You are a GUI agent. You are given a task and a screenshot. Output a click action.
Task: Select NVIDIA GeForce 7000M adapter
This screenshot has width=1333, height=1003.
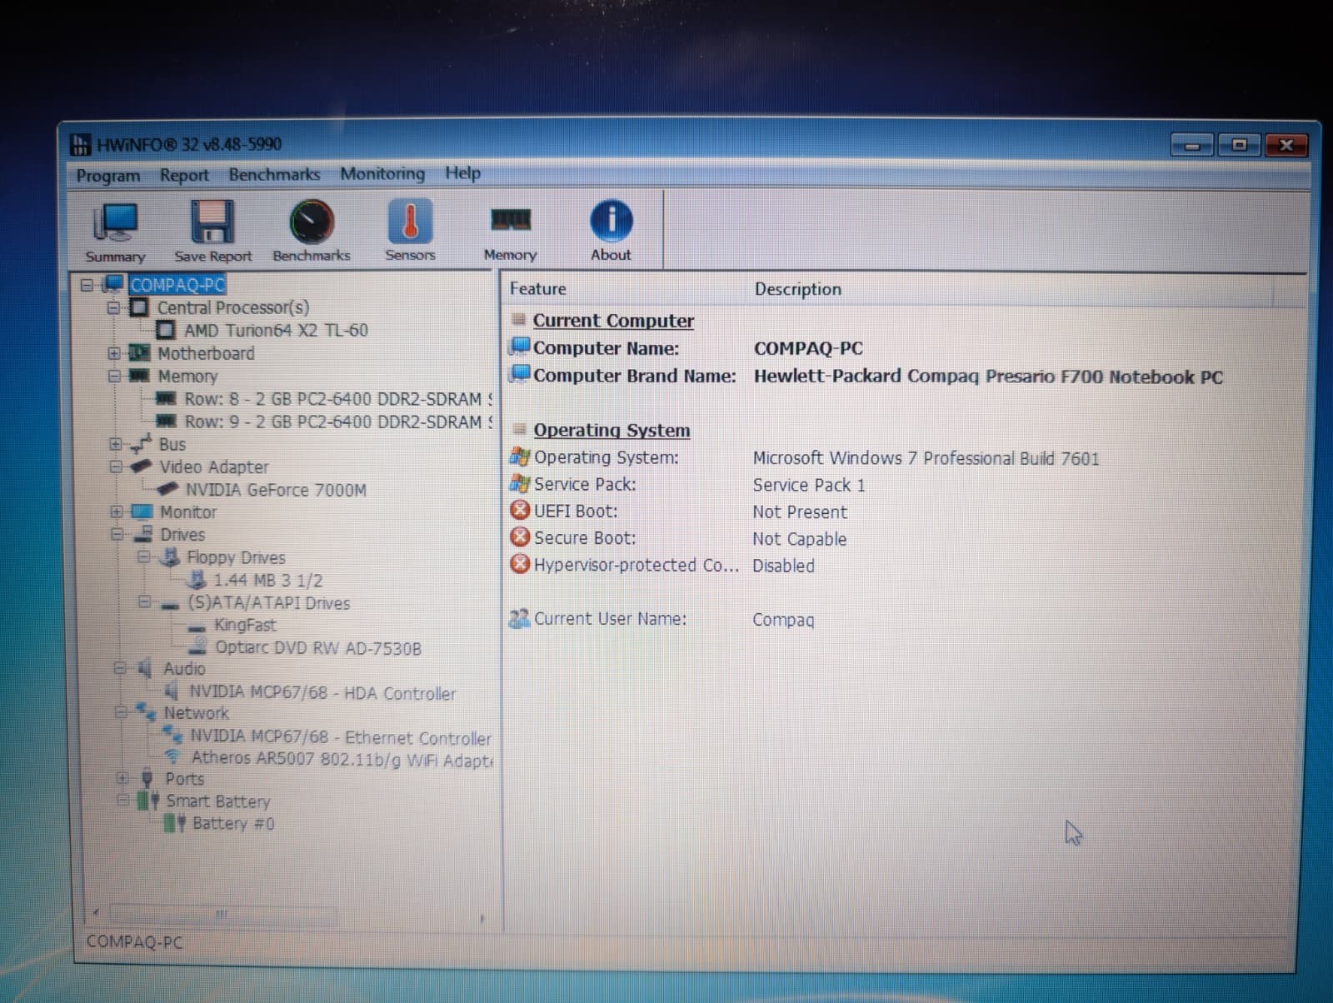(x=276, y=490)
